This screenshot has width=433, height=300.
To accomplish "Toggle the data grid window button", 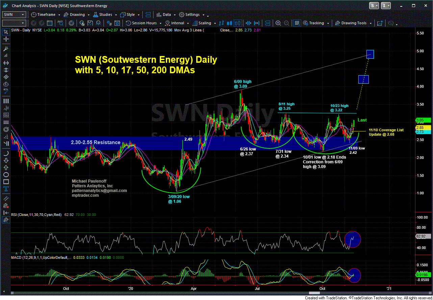I will (x=297, y=23).
